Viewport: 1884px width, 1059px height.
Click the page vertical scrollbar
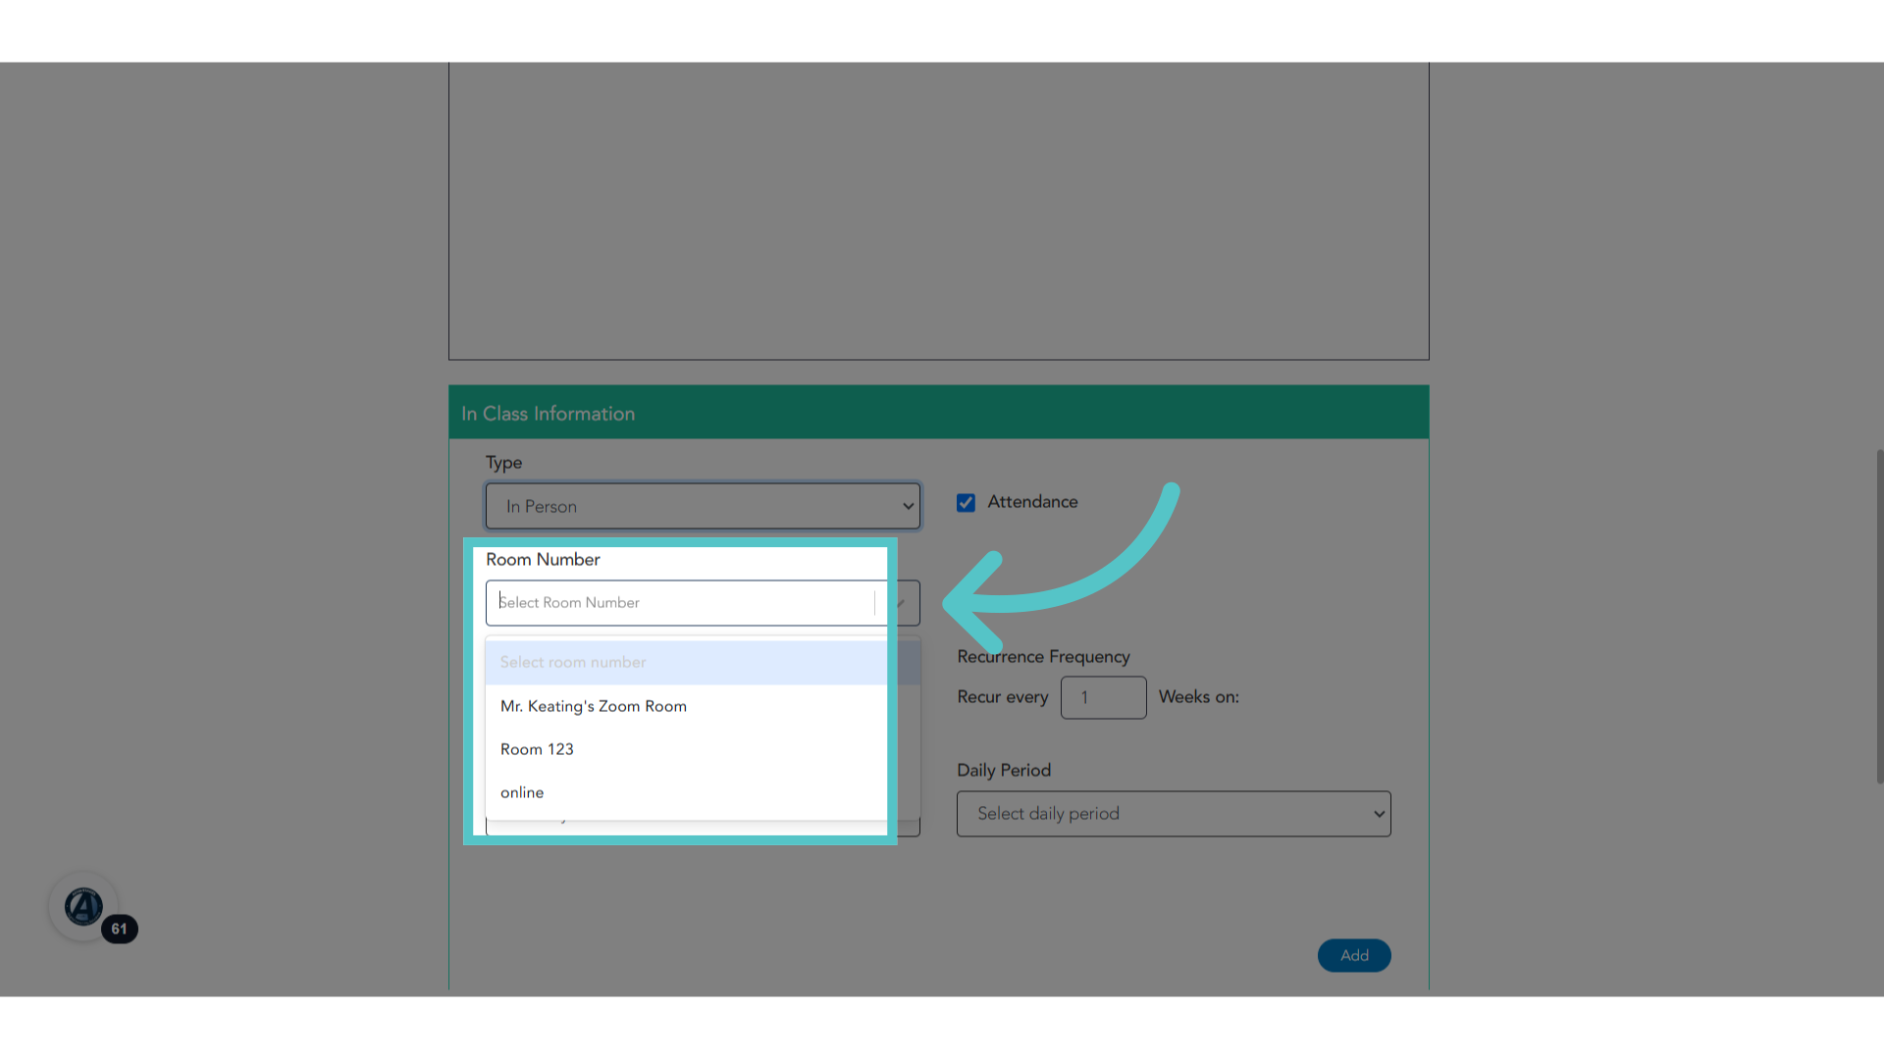[x=1879, y=616]
